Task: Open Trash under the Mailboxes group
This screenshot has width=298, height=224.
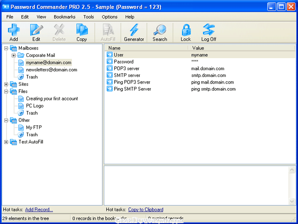Action: (32, 77)
